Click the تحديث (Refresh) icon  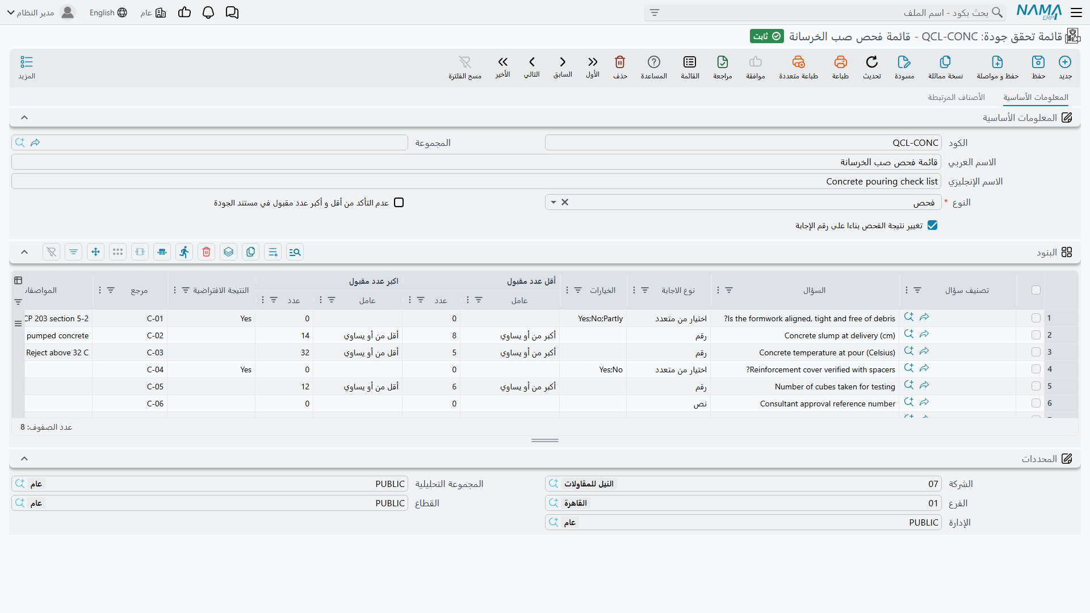point(872,62)
